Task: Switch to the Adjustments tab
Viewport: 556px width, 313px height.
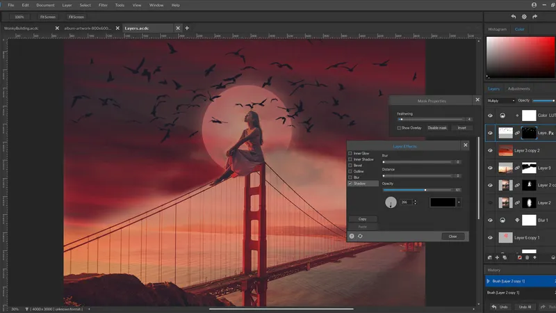Action: point(518,89)
